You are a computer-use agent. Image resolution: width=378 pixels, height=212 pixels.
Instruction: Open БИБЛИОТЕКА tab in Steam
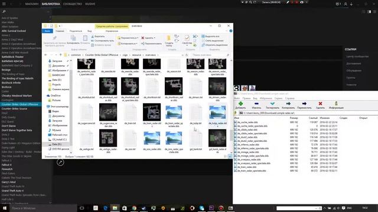[51, 4]
